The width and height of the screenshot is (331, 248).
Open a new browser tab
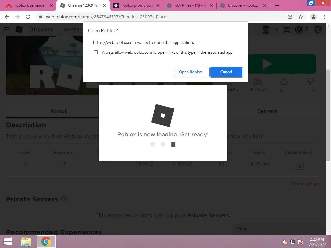coord(277,6)
